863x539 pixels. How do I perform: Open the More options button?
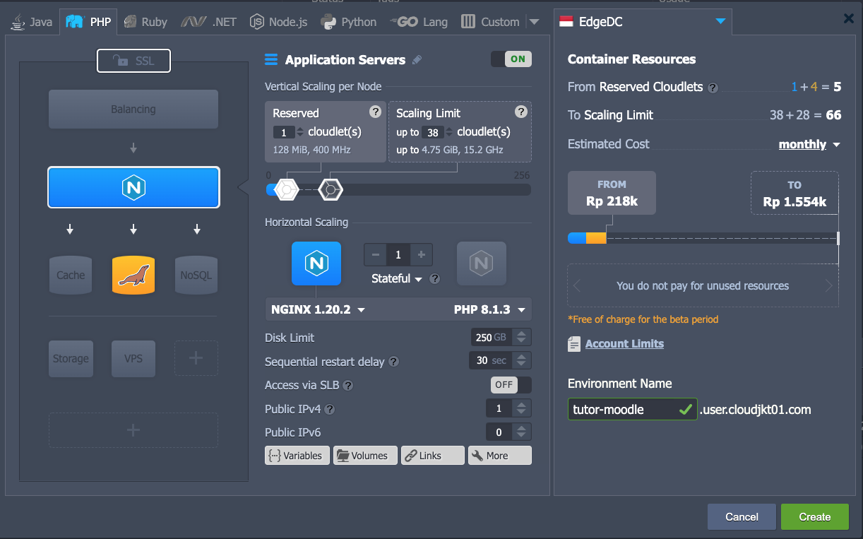point(500,456)
